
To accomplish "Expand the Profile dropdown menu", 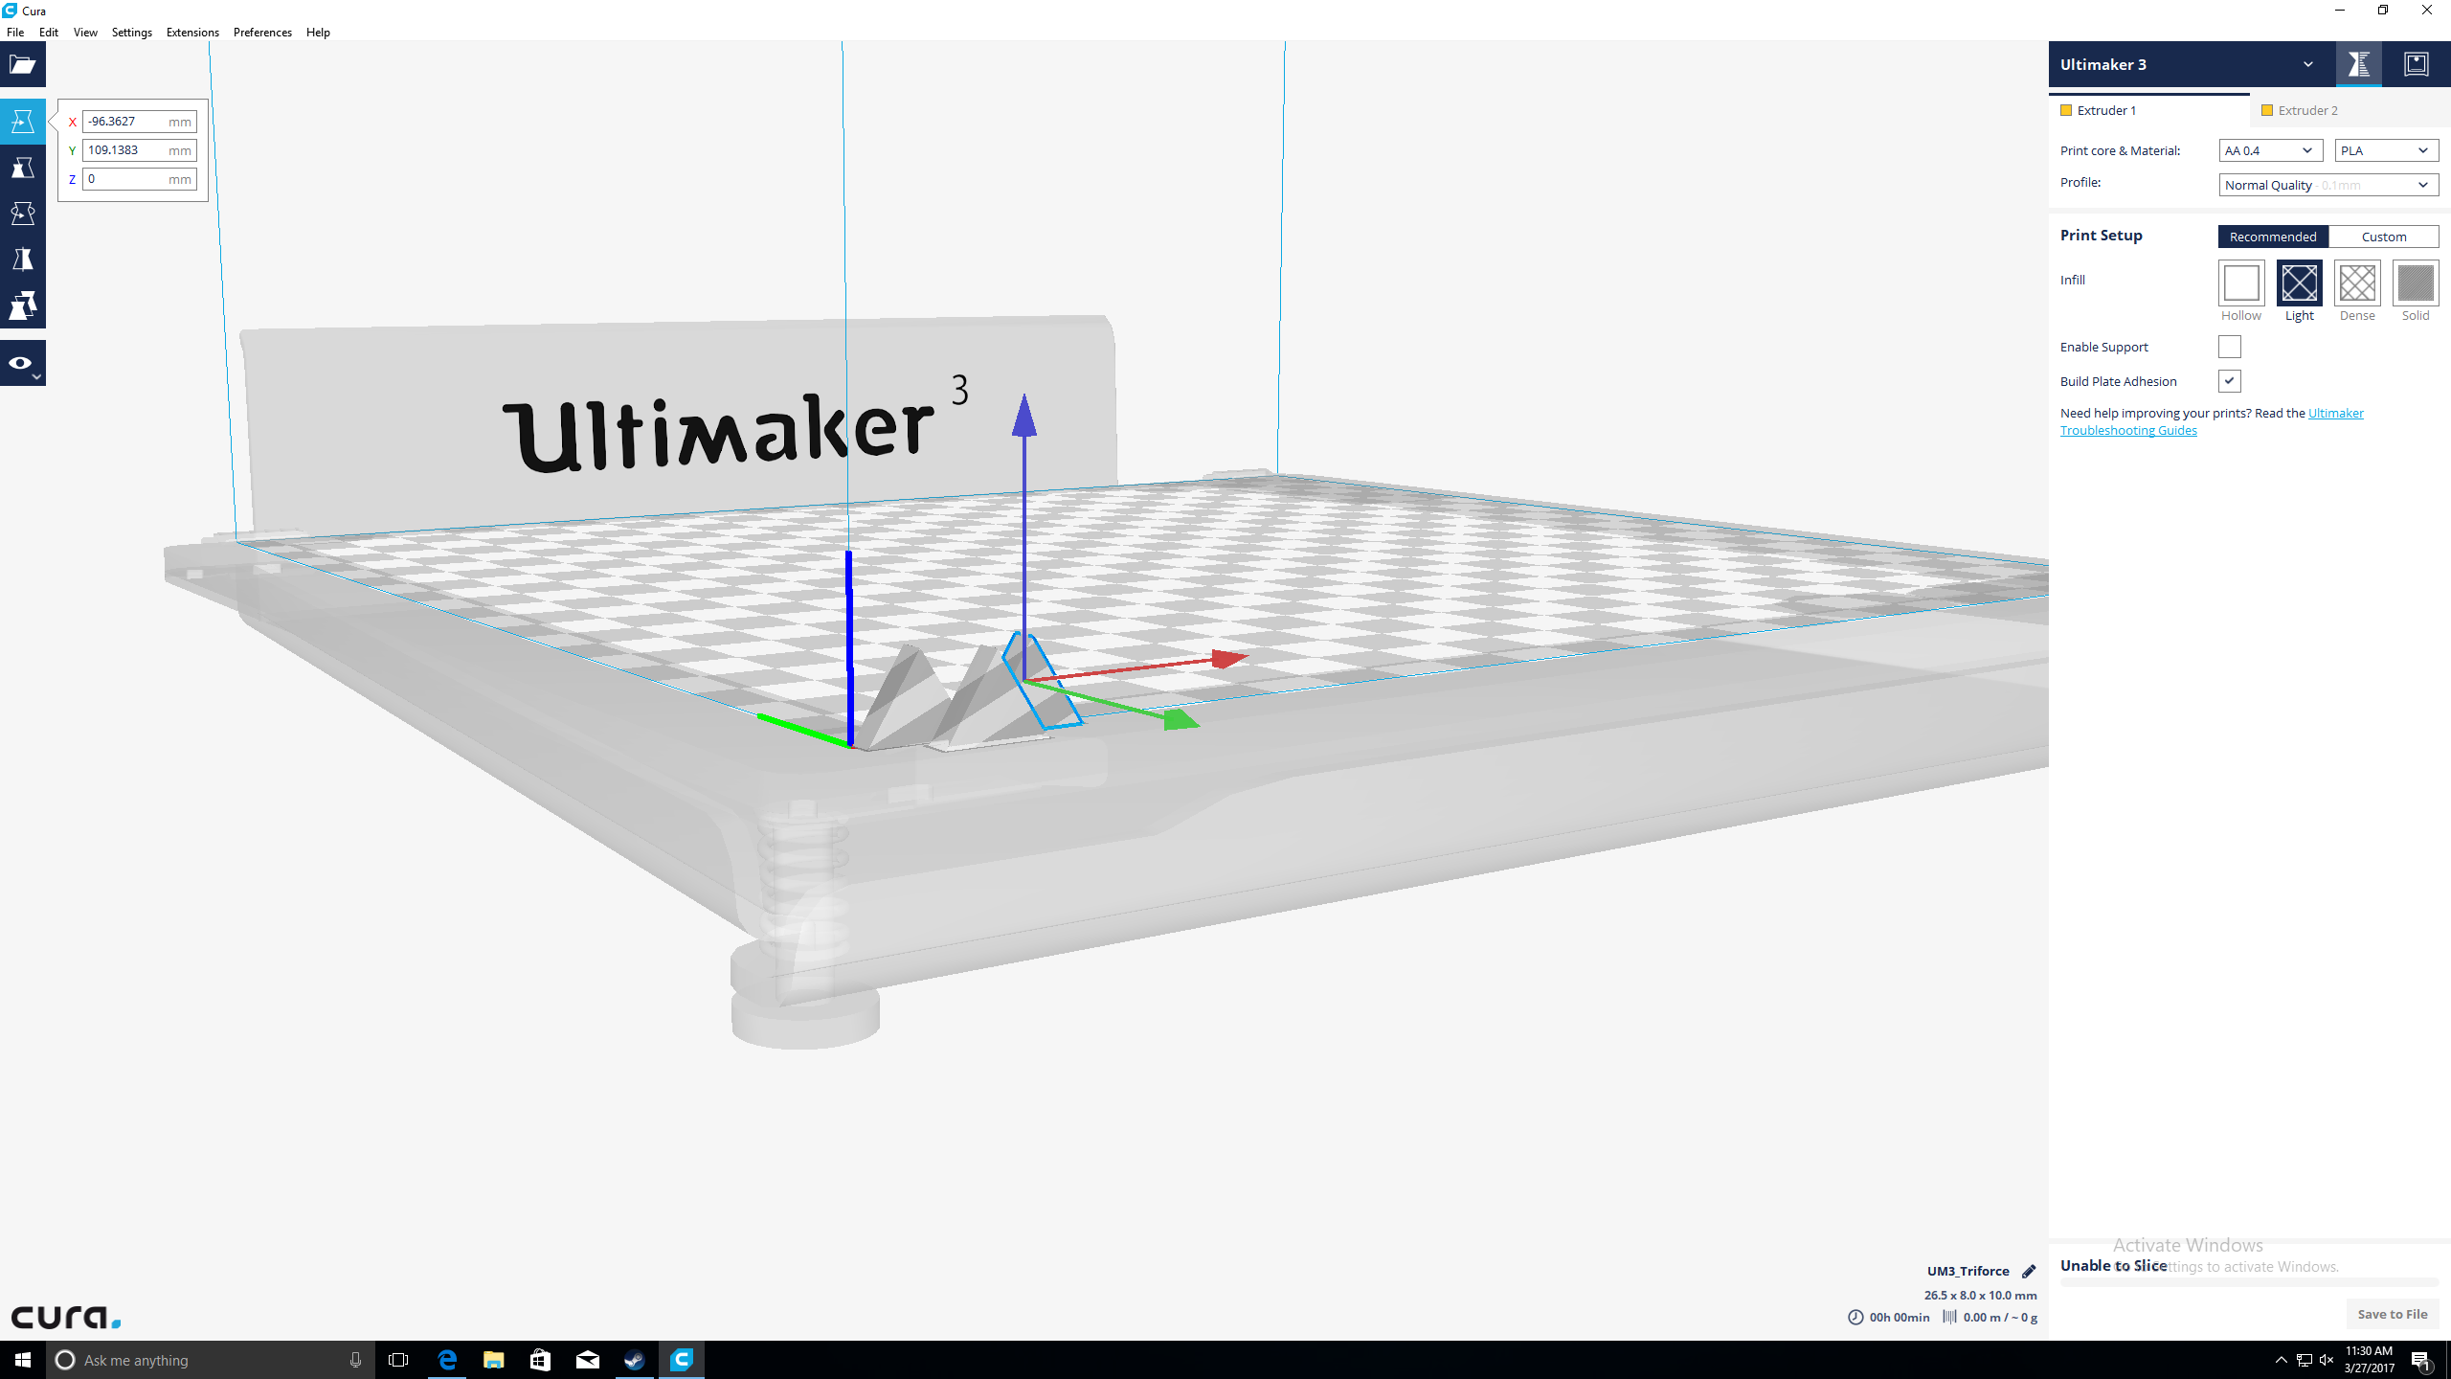I will tap(2327, 184).
